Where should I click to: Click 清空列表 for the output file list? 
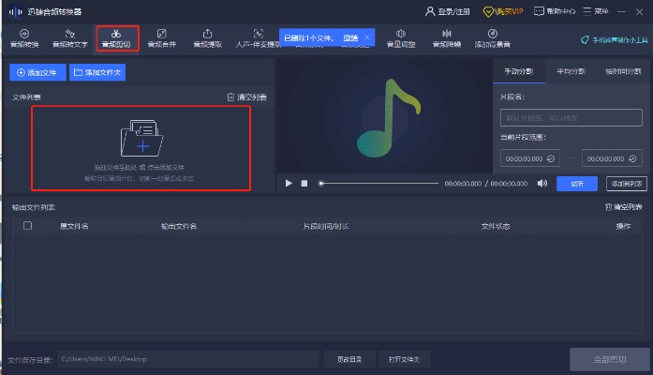(x=623, y=207)
